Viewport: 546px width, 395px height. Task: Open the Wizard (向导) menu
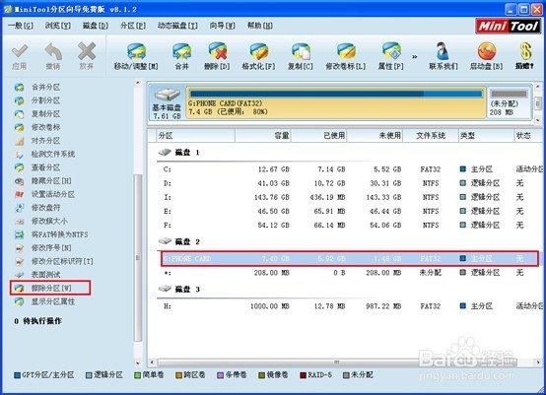pyautogui.click(x=222, y=26)
